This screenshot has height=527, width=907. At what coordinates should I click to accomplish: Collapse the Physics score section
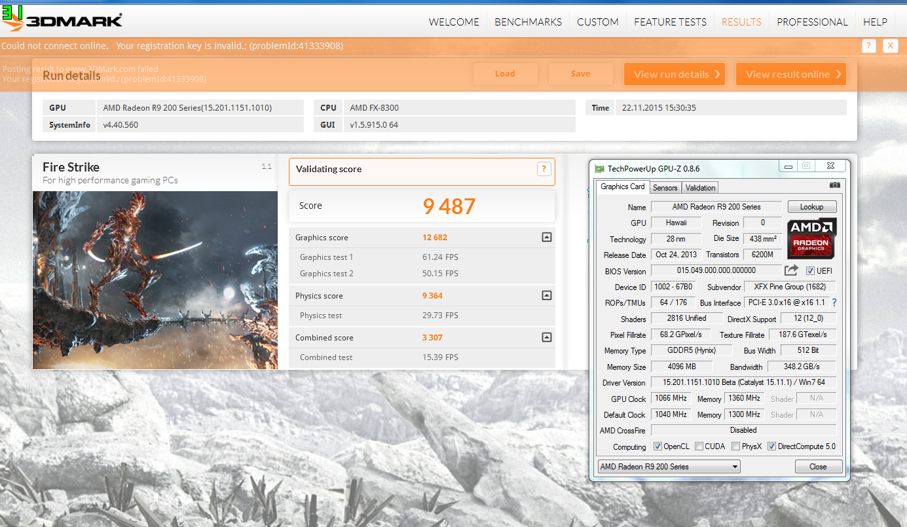point(547,296)
